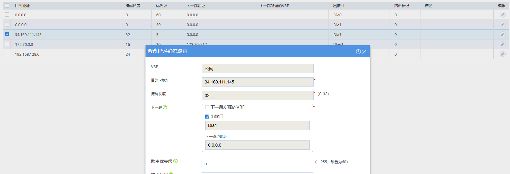Select the 172.70.0.0 address cell
Screen dimensions: 510x174
(24, 45)
